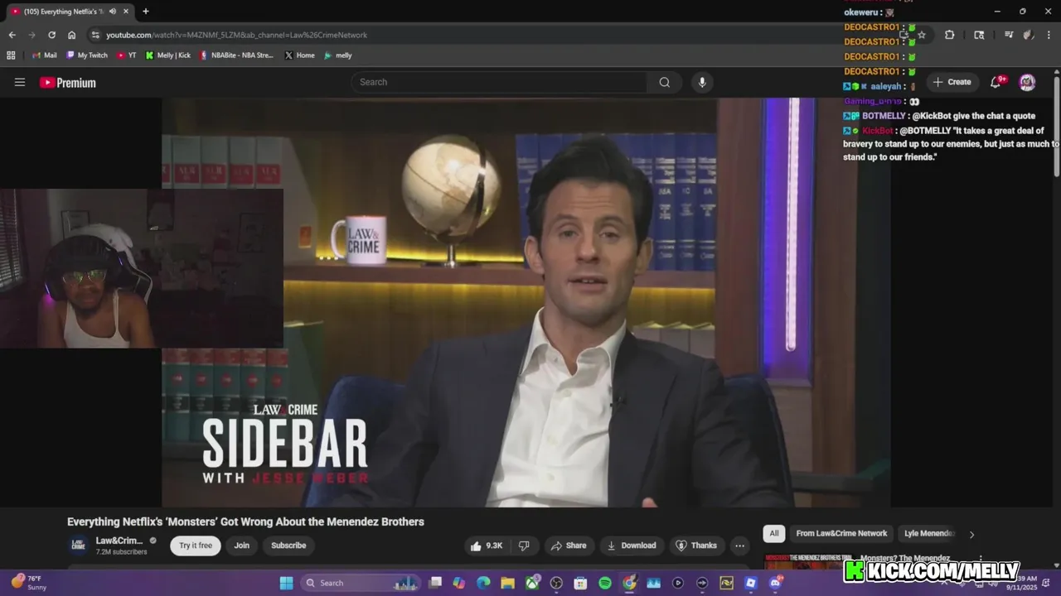This screenshot has width=1061, height=596.
Task: Open the YouTube guide hamburger menu
Action: pyautogui.click(x=20, y=82)
